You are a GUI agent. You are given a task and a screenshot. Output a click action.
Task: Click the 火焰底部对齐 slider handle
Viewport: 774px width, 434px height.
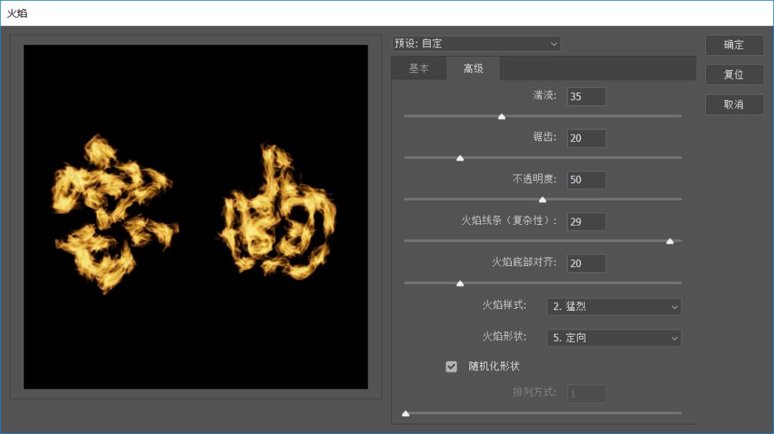[x=460, y=283]
